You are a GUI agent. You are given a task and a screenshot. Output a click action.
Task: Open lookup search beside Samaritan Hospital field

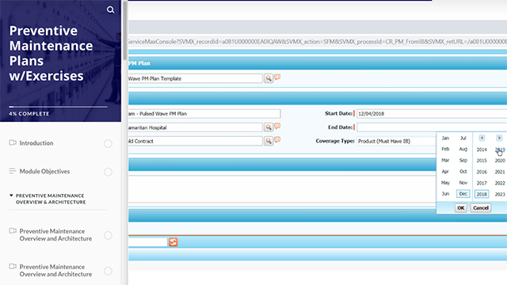point(269,127)
